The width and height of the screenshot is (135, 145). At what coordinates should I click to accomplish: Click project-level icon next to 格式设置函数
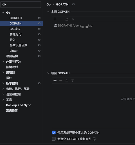39,45
